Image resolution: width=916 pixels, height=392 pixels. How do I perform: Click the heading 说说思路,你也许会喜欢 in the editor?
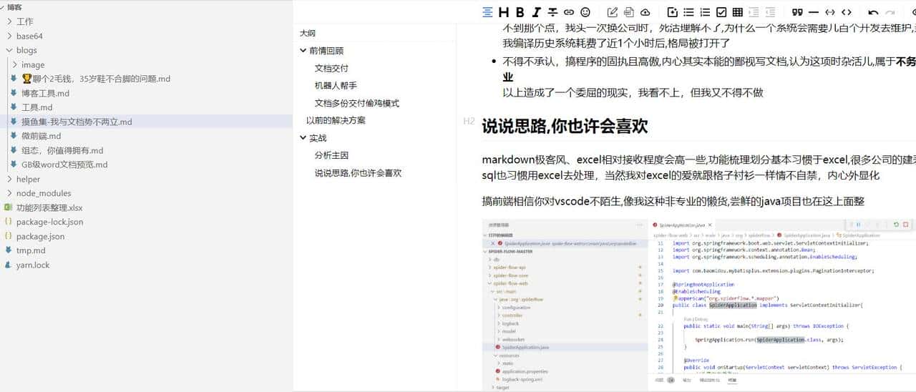(x=565, y=127)
